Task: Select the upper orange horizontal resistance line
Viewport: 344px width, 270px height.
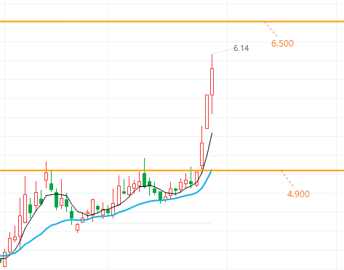Action: pyautogui.click(x=172, y=22)
